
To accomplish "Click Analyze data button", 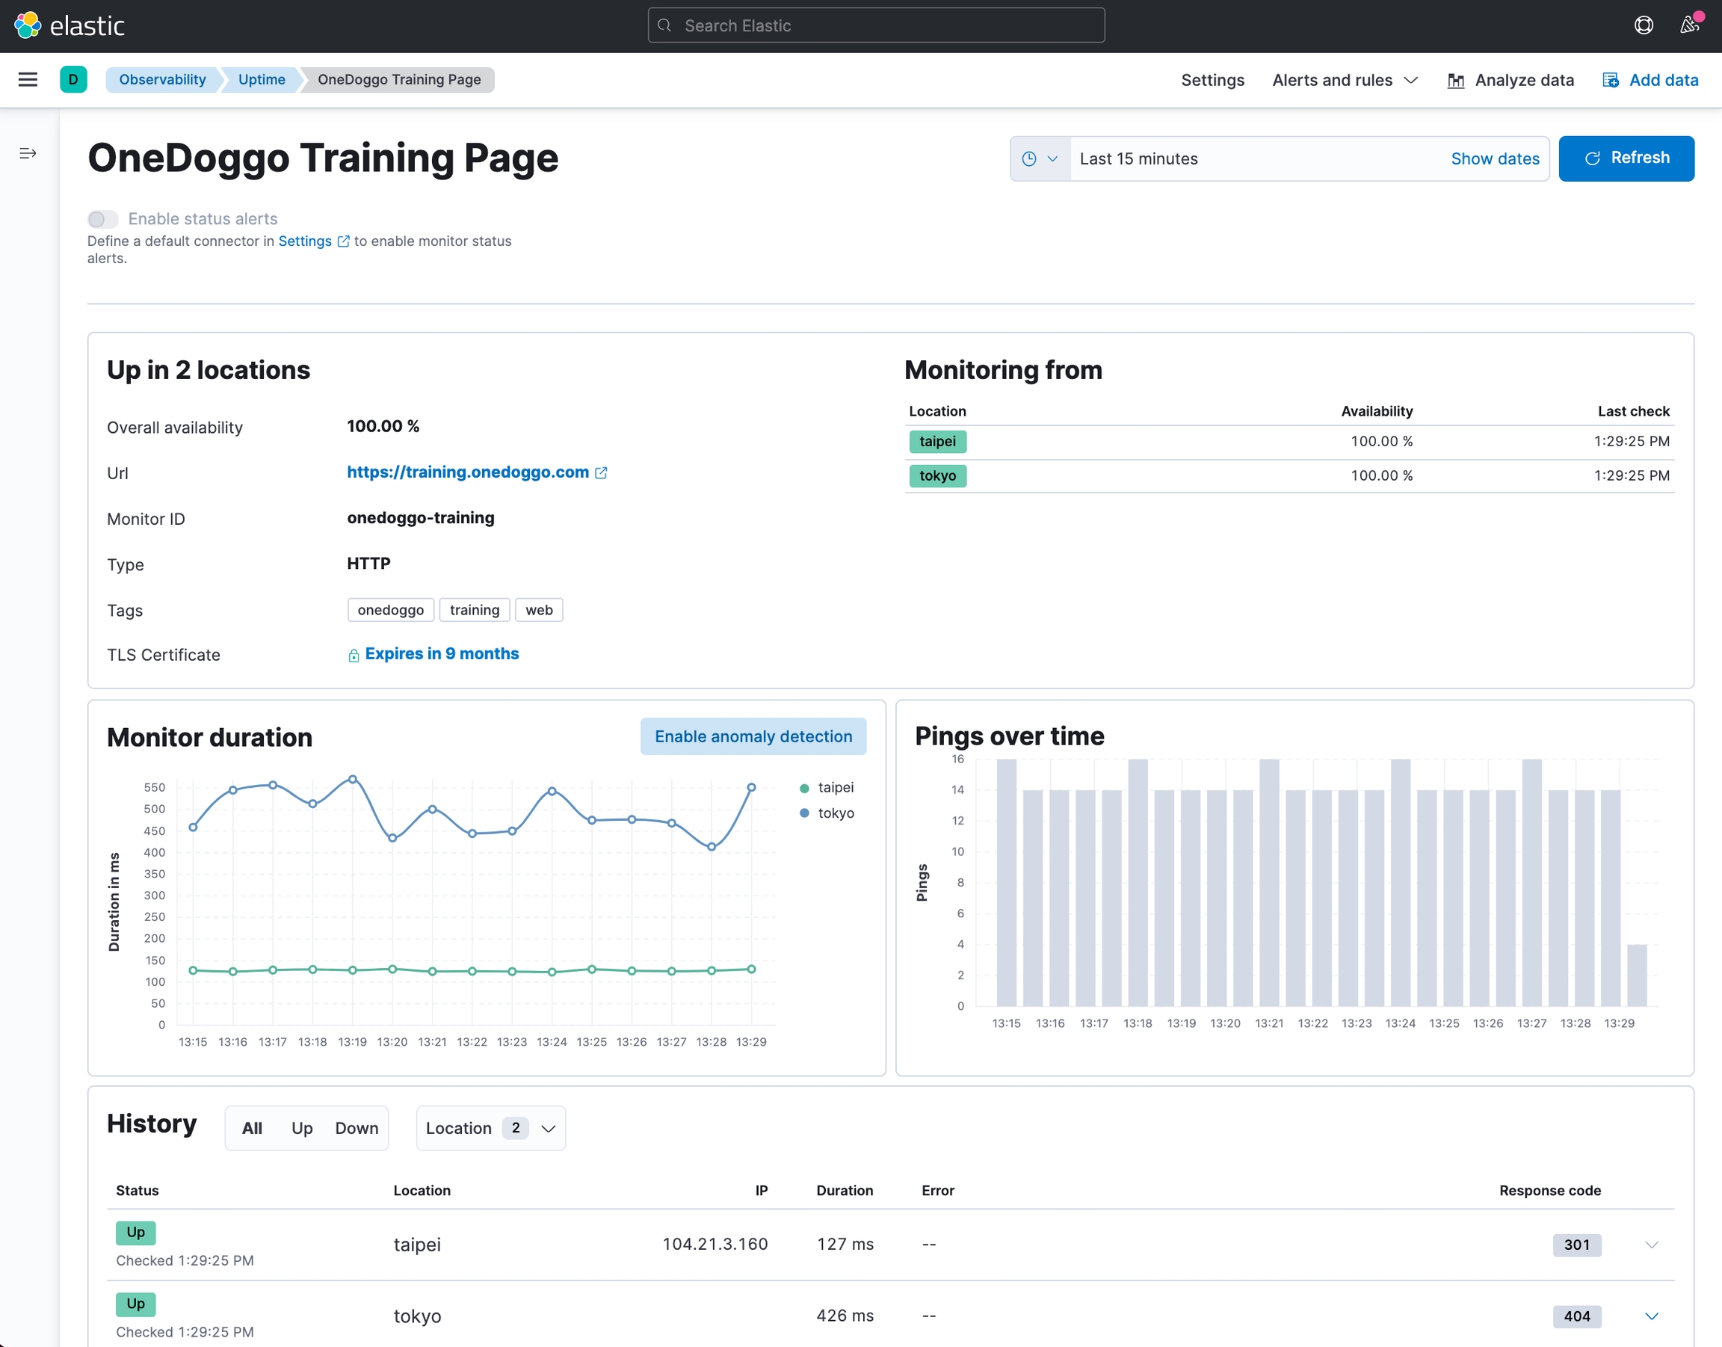I will click(x=1510, y=81).
